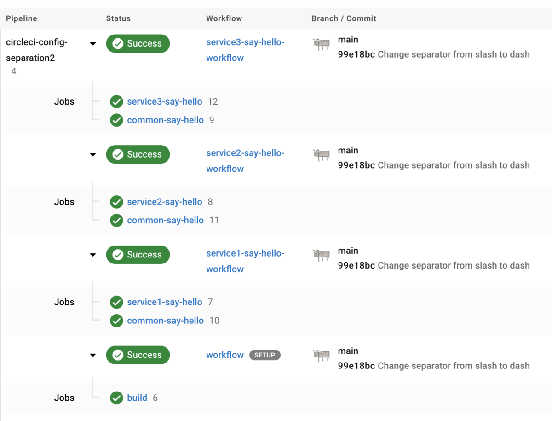The image size is (552, 421).
Task: Collapse the setup workflow jobs list
Action: (x=93, y=355)
